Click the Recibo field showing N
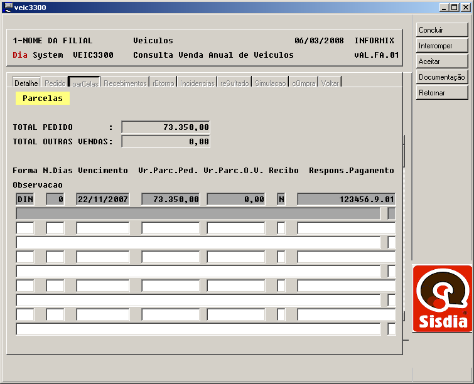Image resolution: width=474 pixels, height=384 pixels. 281,200
